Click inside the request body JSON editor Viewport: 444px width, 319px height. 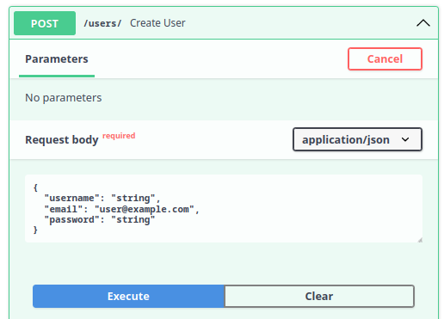(x=224, y=209)
